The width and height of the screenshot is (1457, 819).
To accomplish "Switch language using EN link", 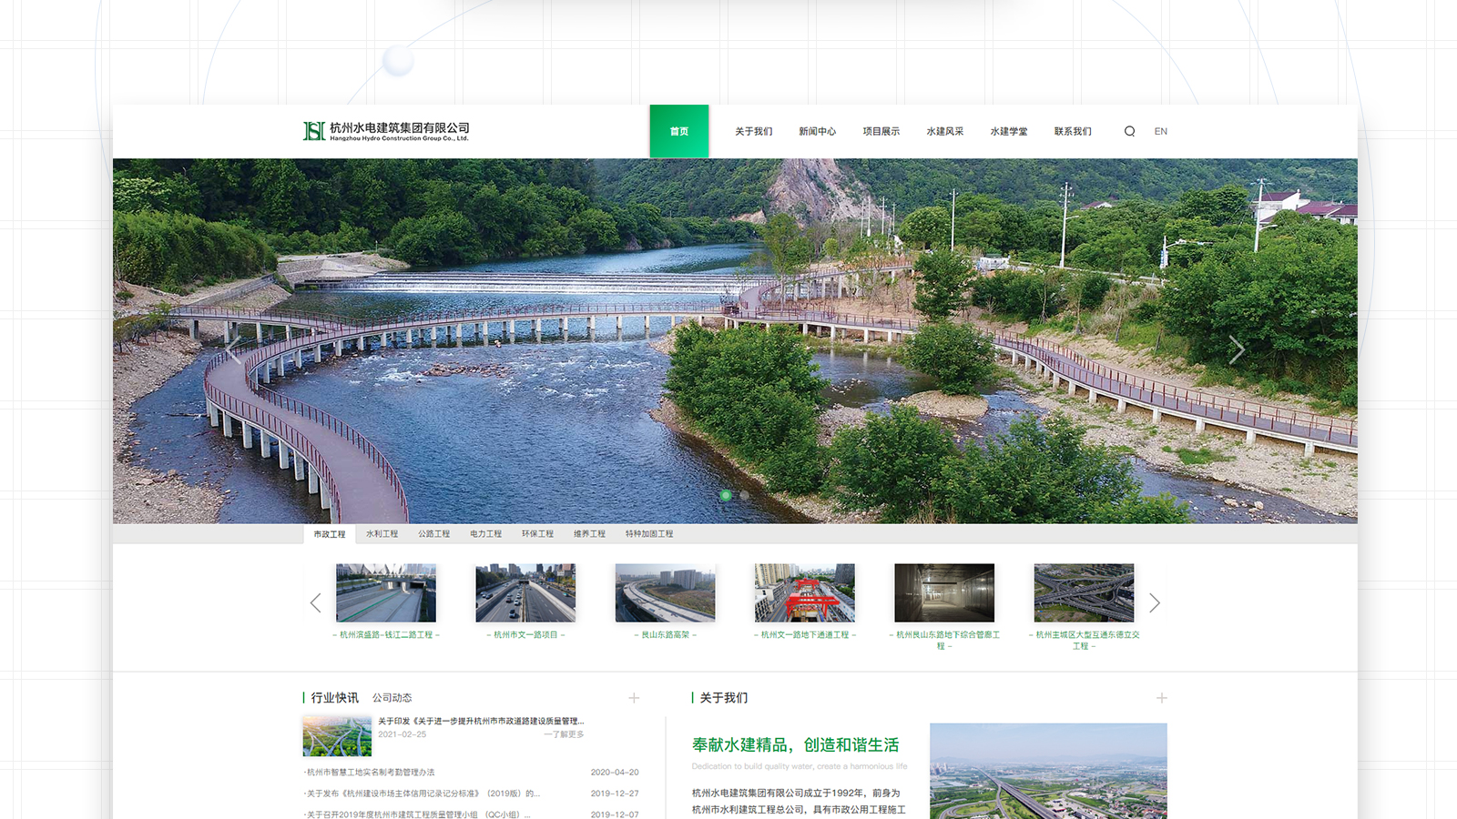I will [1160, 131].
